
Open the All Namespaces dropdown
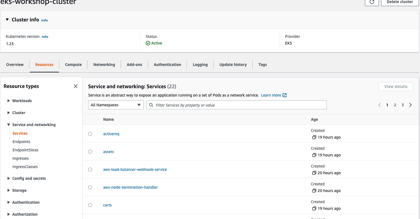[116, 105]
